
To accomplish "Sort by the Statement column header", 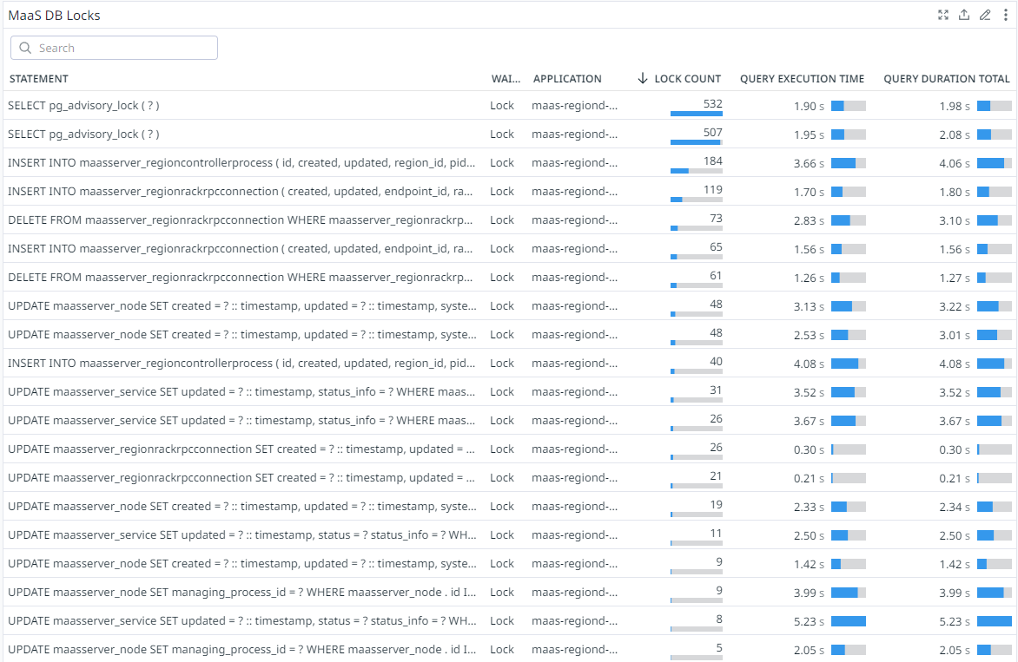I will click(39, 79).
